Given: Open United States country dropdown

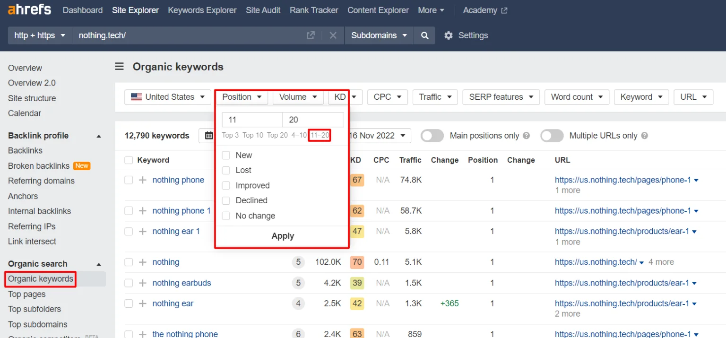Looking at the screenshot, I should click(168, 97).
